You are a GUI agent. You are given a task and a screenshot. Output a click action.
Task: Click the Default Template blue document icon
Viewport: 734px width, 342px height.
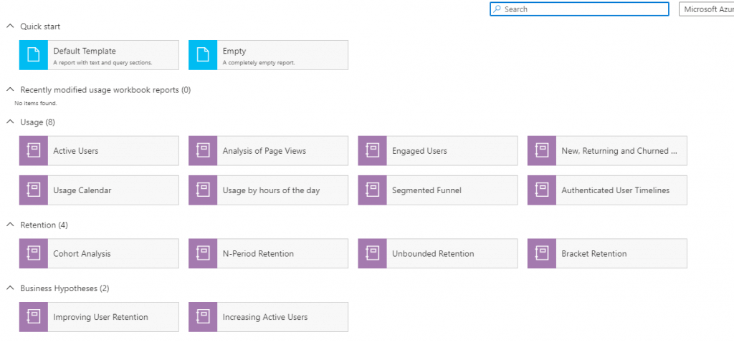click(x=33, y=55)
